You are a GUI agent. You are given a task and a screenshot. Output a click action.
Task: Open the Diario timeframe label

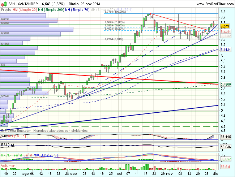74,4
